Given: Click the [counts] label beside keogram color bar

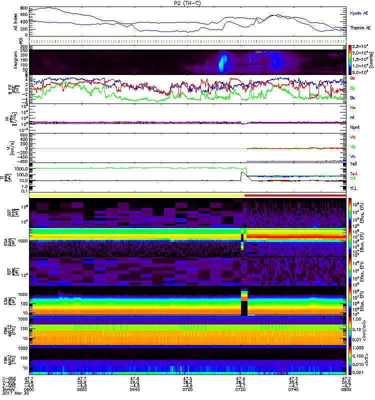Looking at the screenshot, I should [371, 60].
